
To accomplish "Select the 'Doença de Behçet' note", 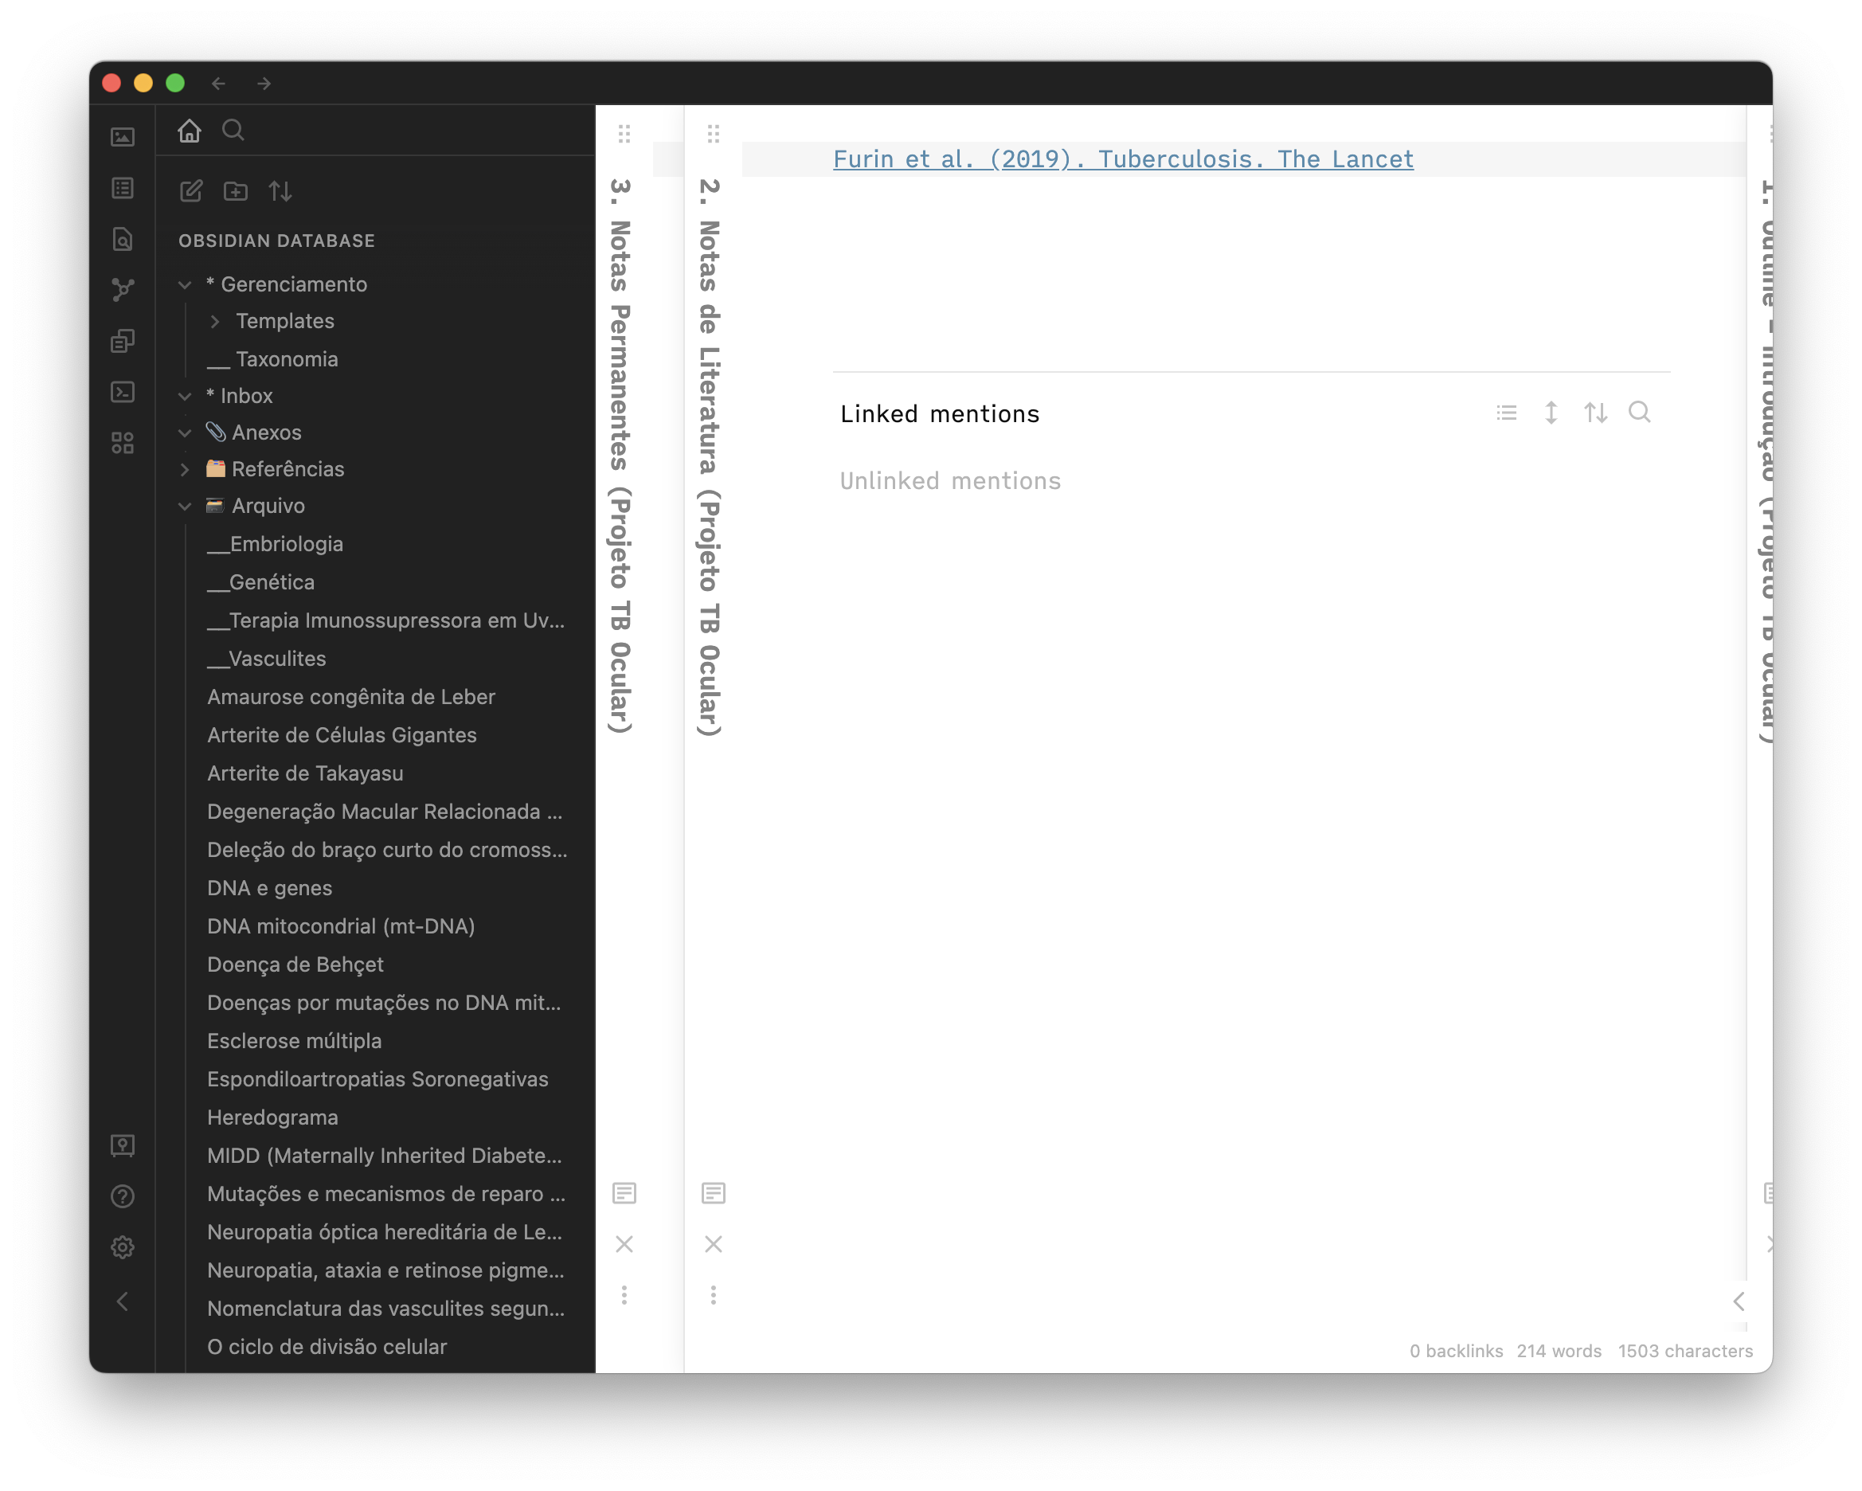I will tap(295, 964).
